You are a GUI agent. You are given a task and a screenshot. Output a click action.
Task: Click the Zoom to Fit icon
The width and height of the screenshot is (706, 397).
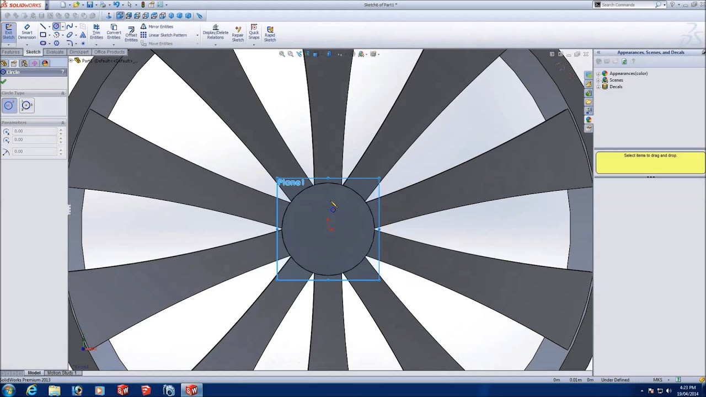coord(282,54)
